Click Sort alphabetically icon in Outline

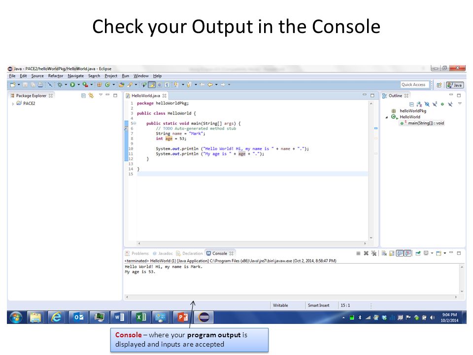(x=419, y=104)
